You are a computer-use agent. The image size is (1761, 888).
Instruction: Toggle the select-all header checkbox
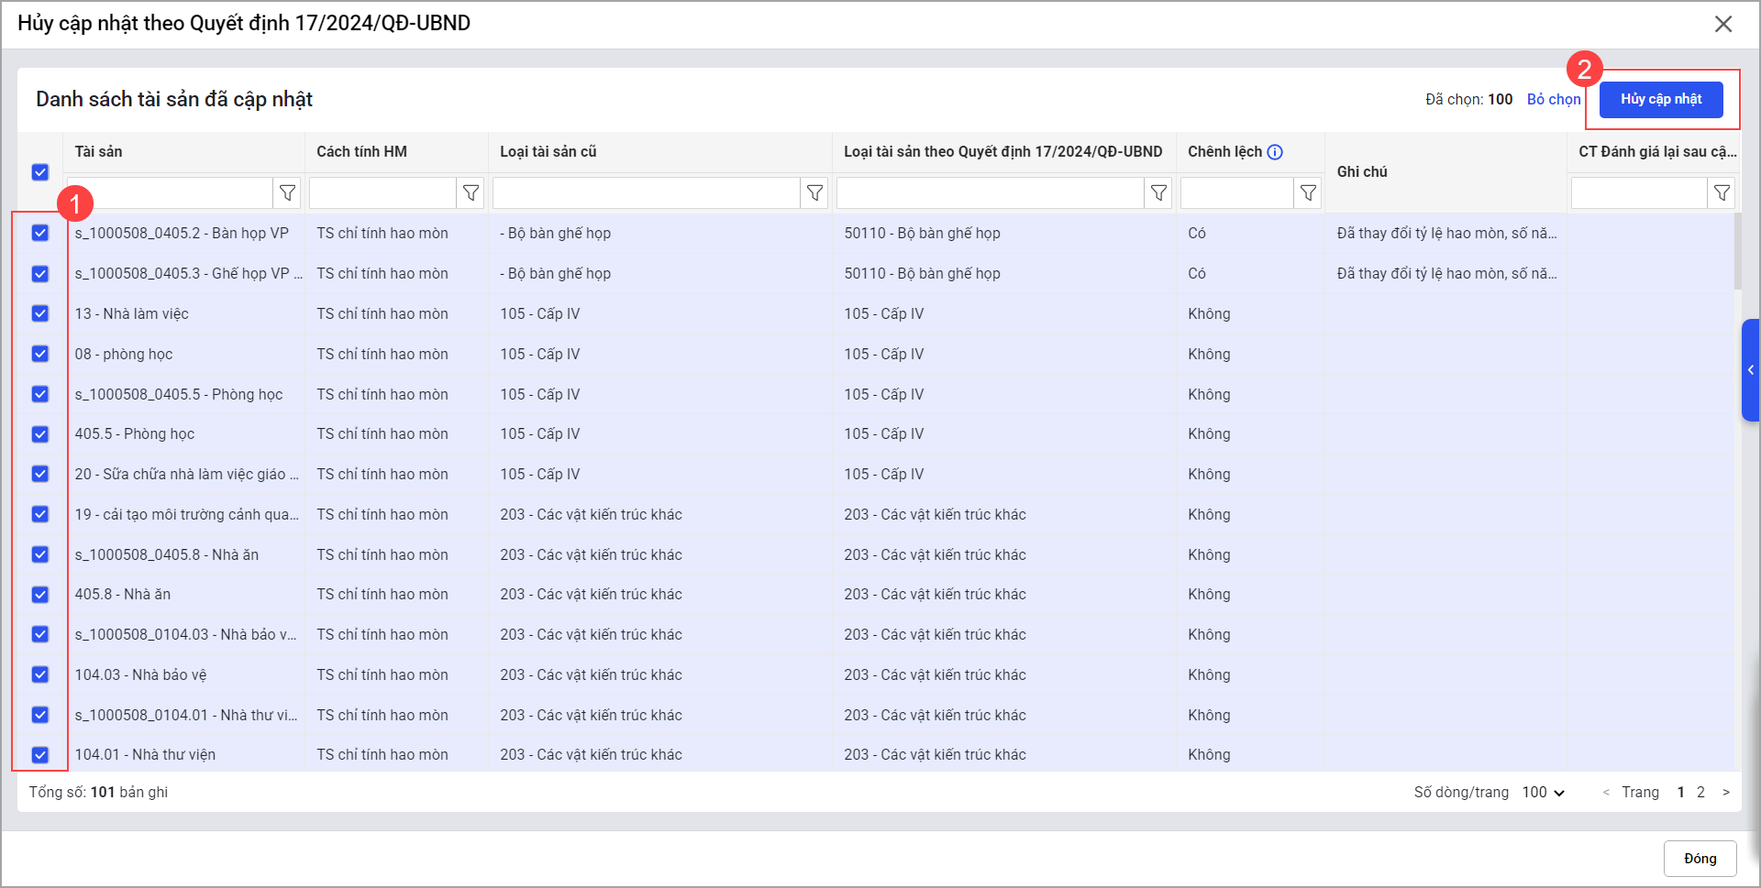[x=40, y=172]
